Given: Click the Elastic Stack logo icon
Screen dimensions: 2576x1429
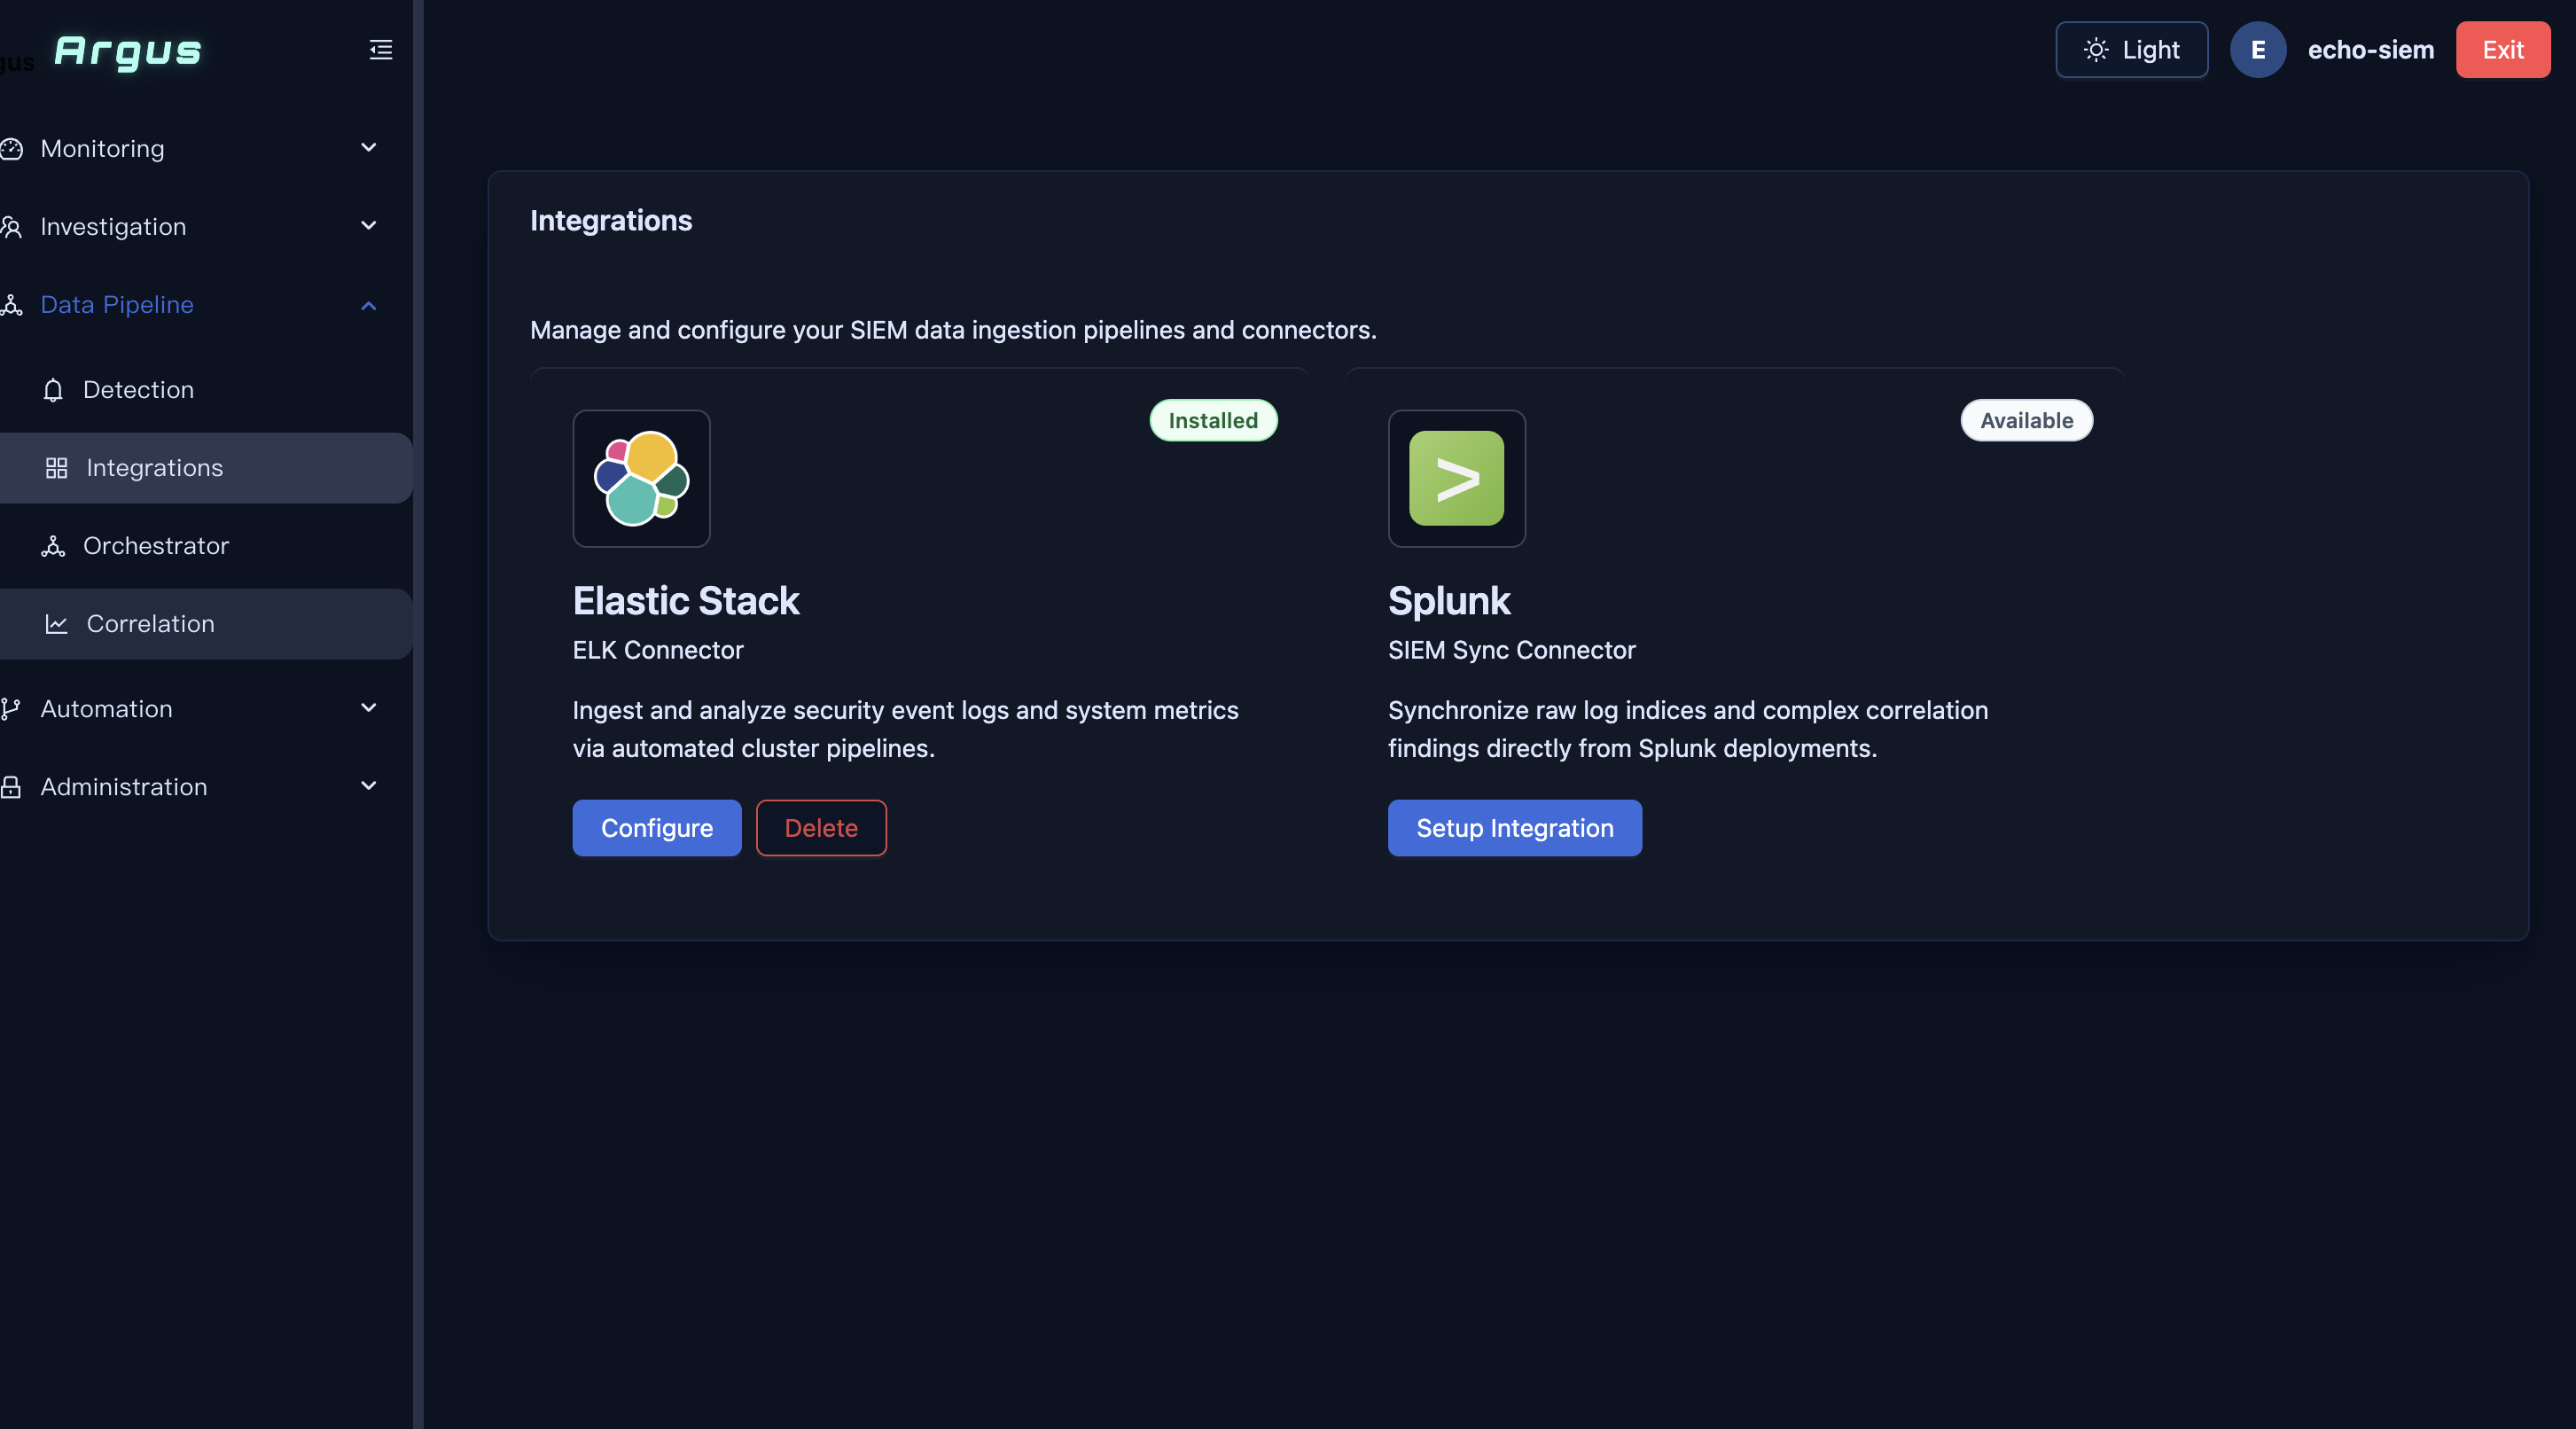Looking at the screenshot, I should click(641, 478).
